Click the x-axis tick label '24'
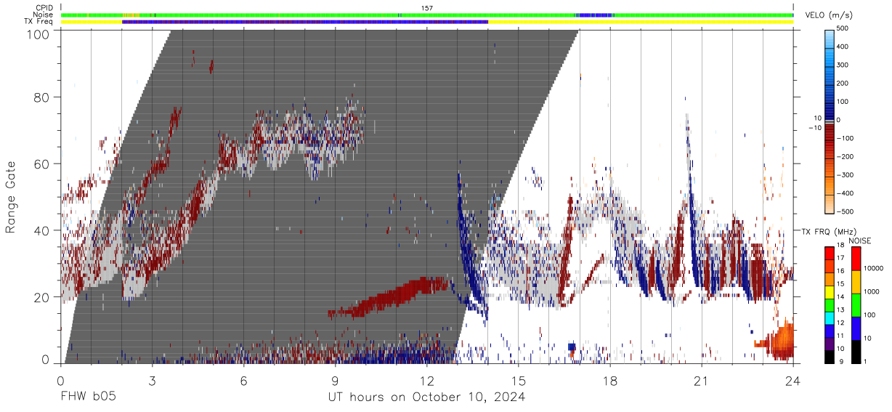This screenshot has width=892, height=412. click(x=793, y=381)
